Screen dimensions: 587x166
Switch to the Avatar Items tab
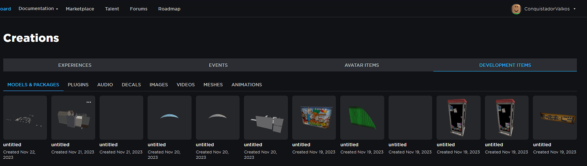pyautogui.click(x=362, y=65)
